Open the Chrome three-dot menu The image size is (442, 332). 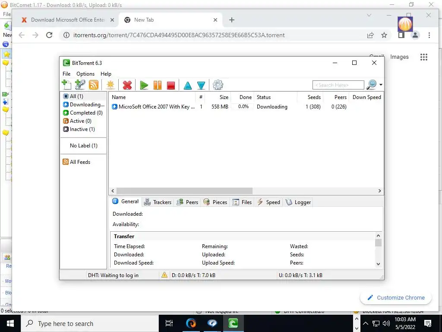click(x=429, y=35)
